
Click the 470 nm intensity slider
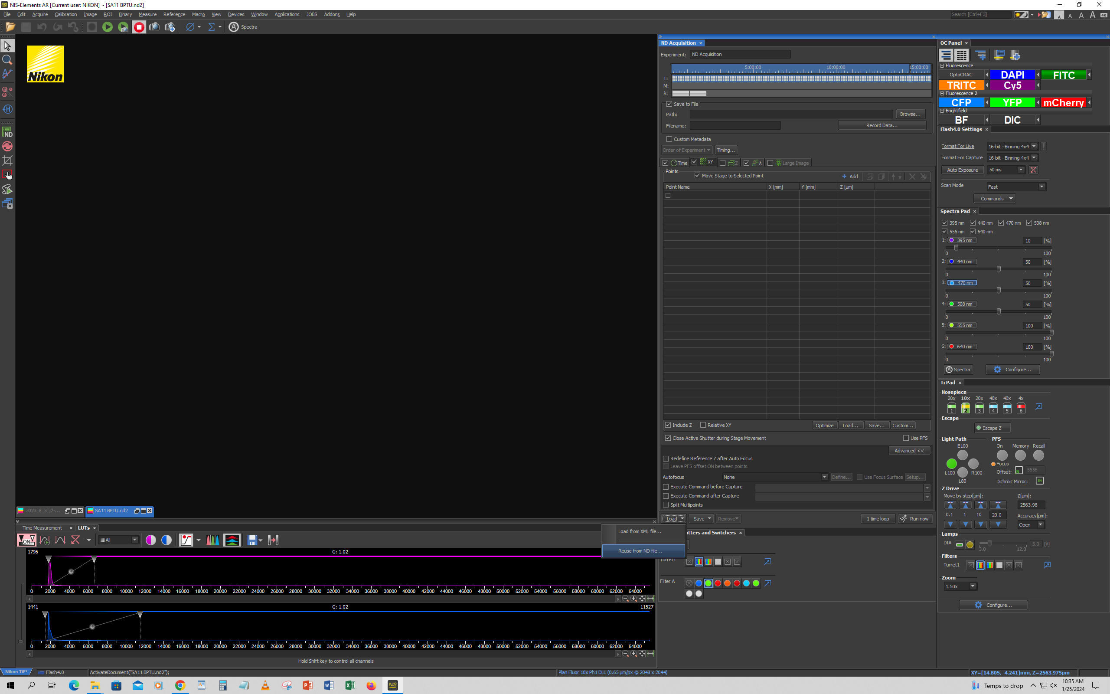click(999, 290)
